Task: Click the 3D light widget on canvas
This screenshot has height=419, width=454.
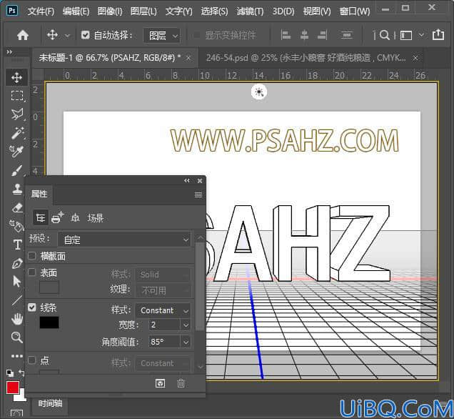Action: (259, 92)
